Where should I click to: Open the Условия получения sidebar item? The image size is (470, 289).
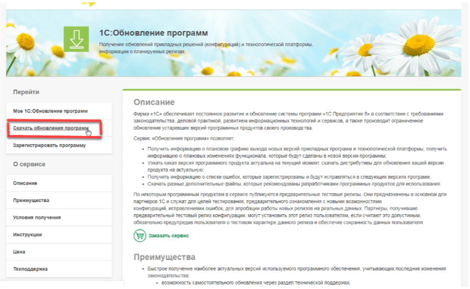pyautogui.click(x=37, y=218)
